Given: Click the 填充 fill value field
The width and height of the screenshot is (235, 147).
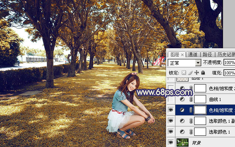Looking at the screenshot, I should [x=229, y=73].
